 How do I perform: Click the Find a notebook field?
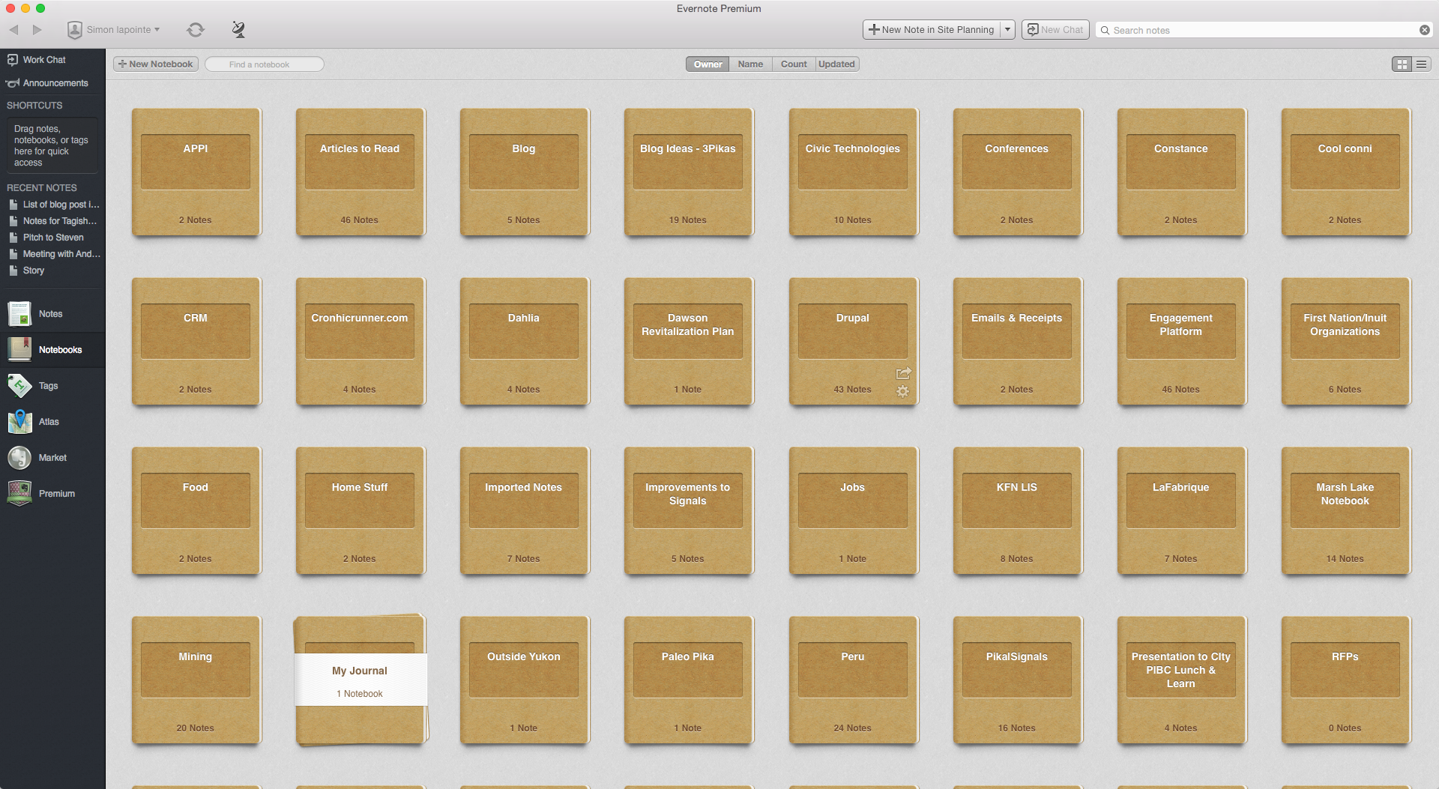tap(265, 64)
